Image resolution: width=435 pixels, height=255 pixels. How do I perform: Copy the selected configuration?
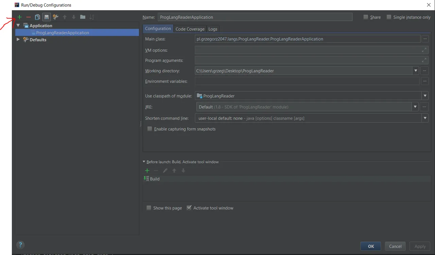37,17
